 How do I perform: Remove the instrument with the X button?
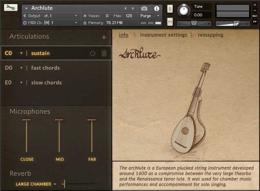click(255, 4)
